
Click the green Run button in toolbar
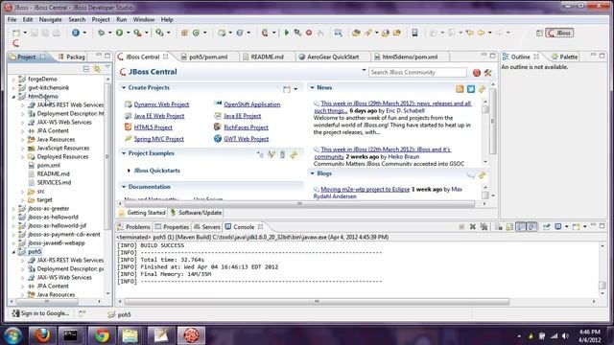(119, 33)
